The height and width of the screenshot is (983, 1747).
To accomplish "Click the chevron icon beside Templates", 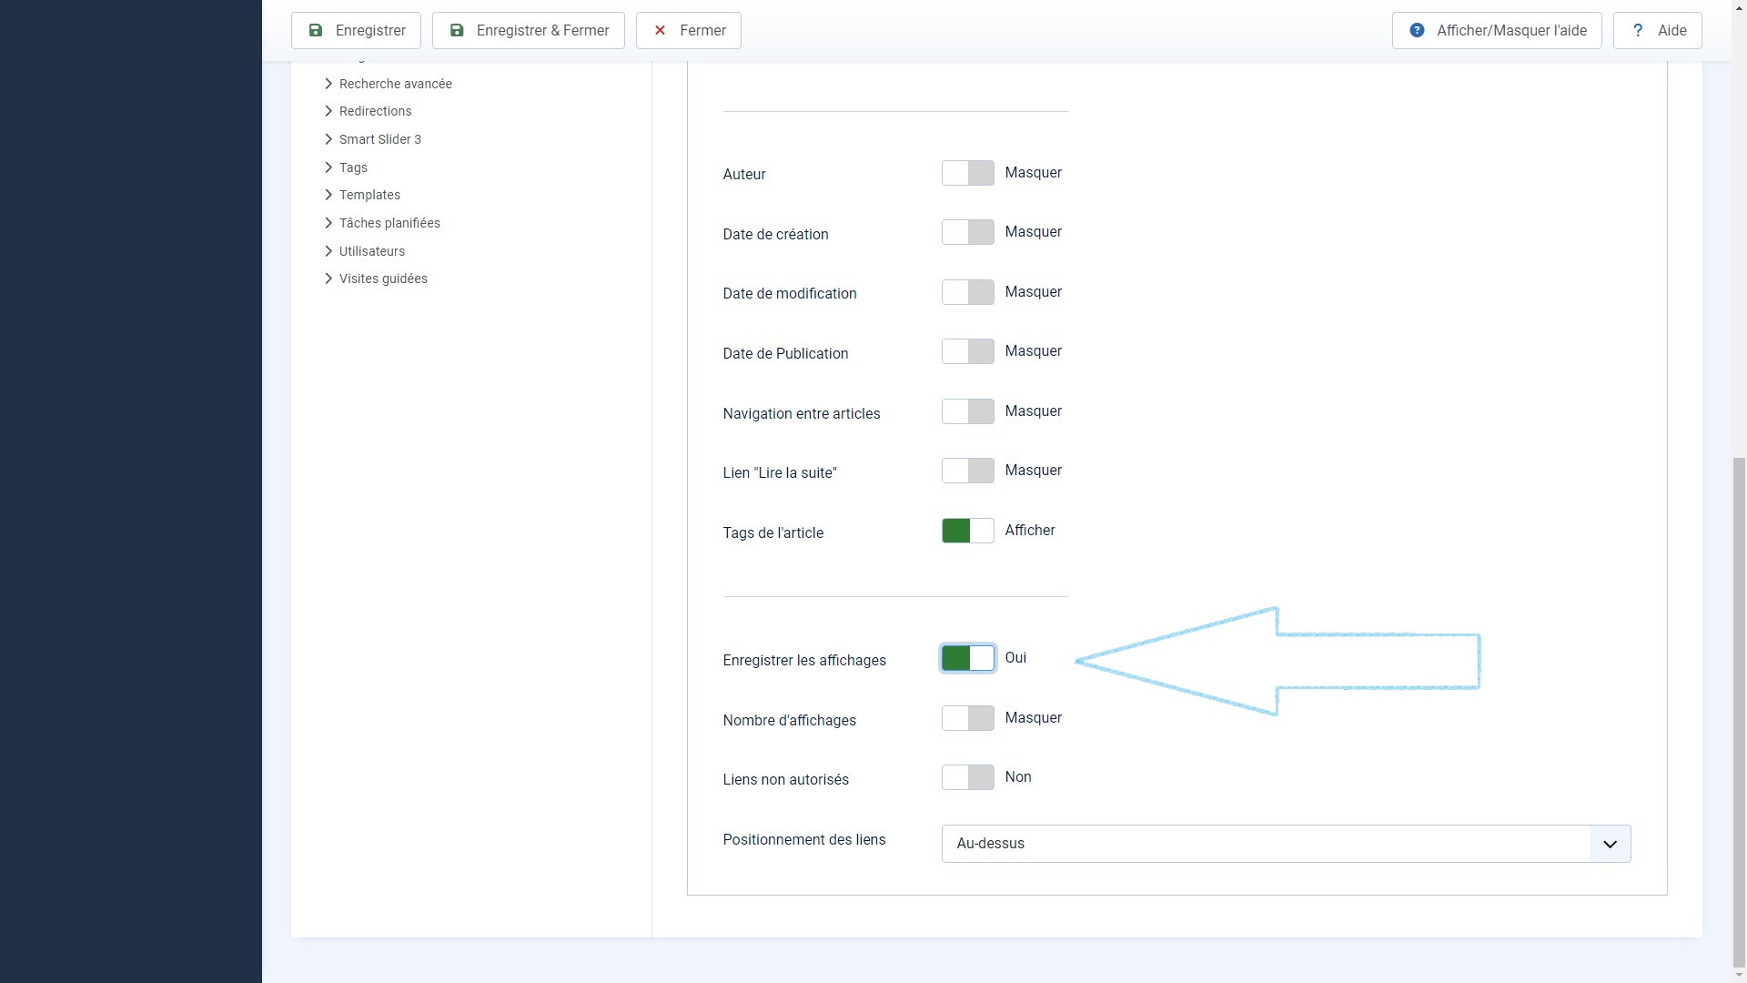I will tap(328, 195).
